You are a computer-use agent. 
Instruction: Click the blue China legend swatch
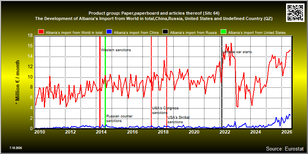pos(109,32)
